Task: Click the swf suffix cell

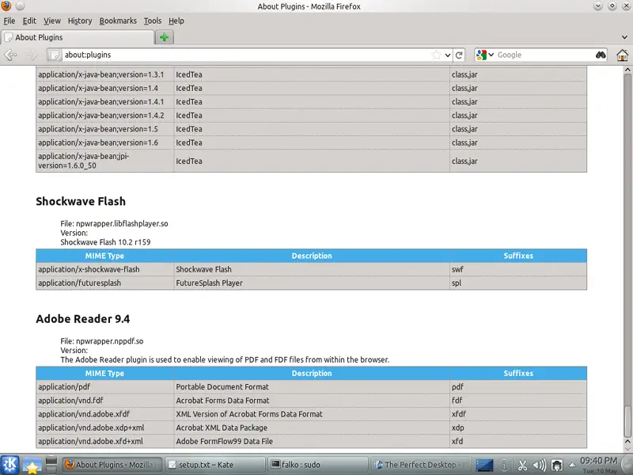Action: point(518,269)
